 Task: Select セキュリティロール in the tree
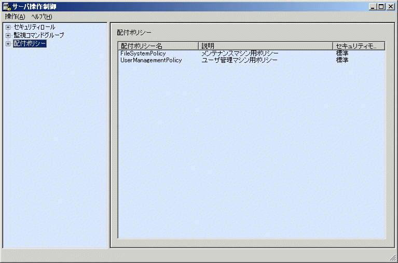(x=34, y=27)
